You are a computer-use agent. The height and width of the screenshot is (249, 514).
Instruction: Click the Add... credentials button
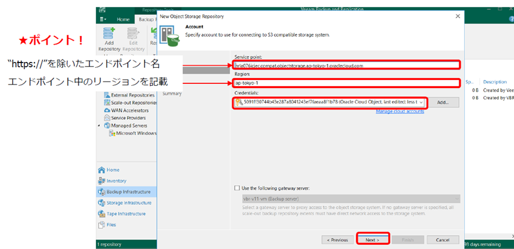tap(443, 102)
